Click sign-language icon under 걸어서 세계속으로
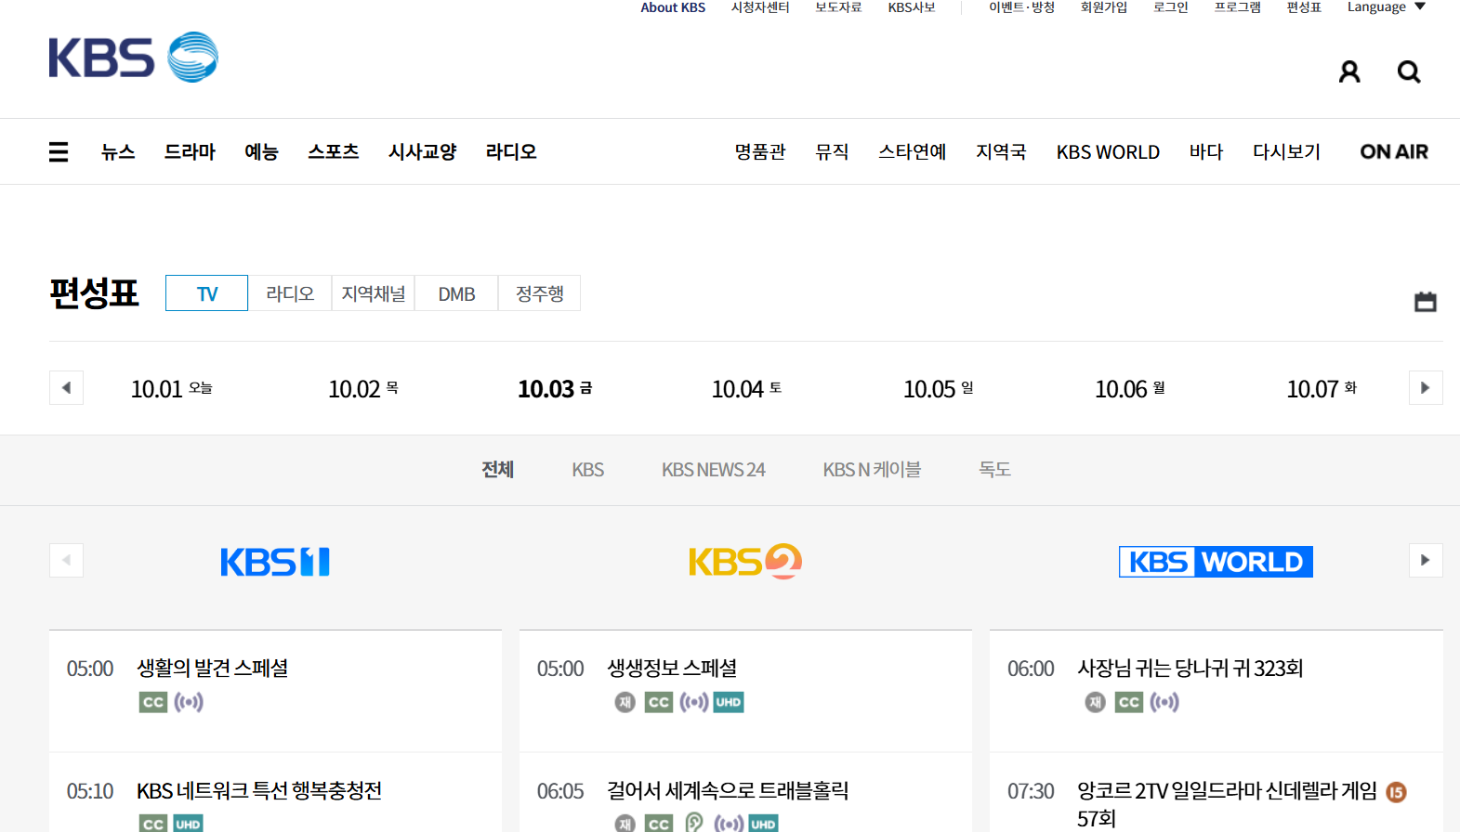 pos(694,823)
